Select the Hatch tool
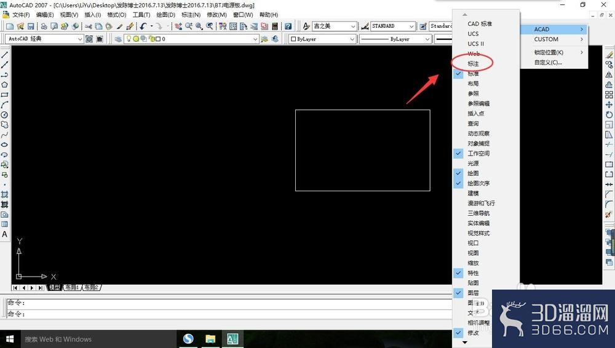Viewport: 615px width, 348px height. (x=5, y=195)
